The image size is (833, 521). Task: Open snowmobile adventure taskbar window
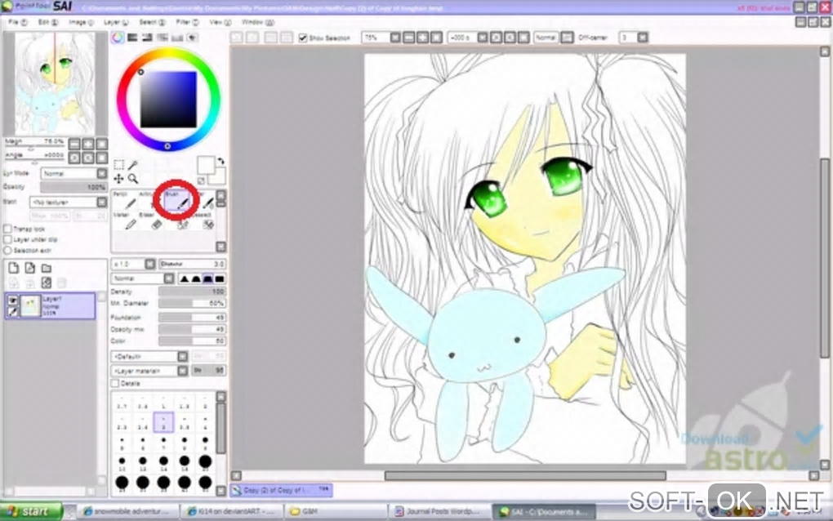coord(128,511)
